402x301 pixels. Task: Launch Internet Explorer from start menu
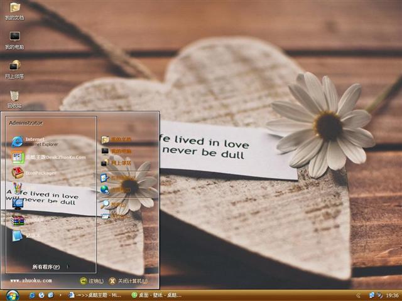pyautogui.click(x=35, y=142)
